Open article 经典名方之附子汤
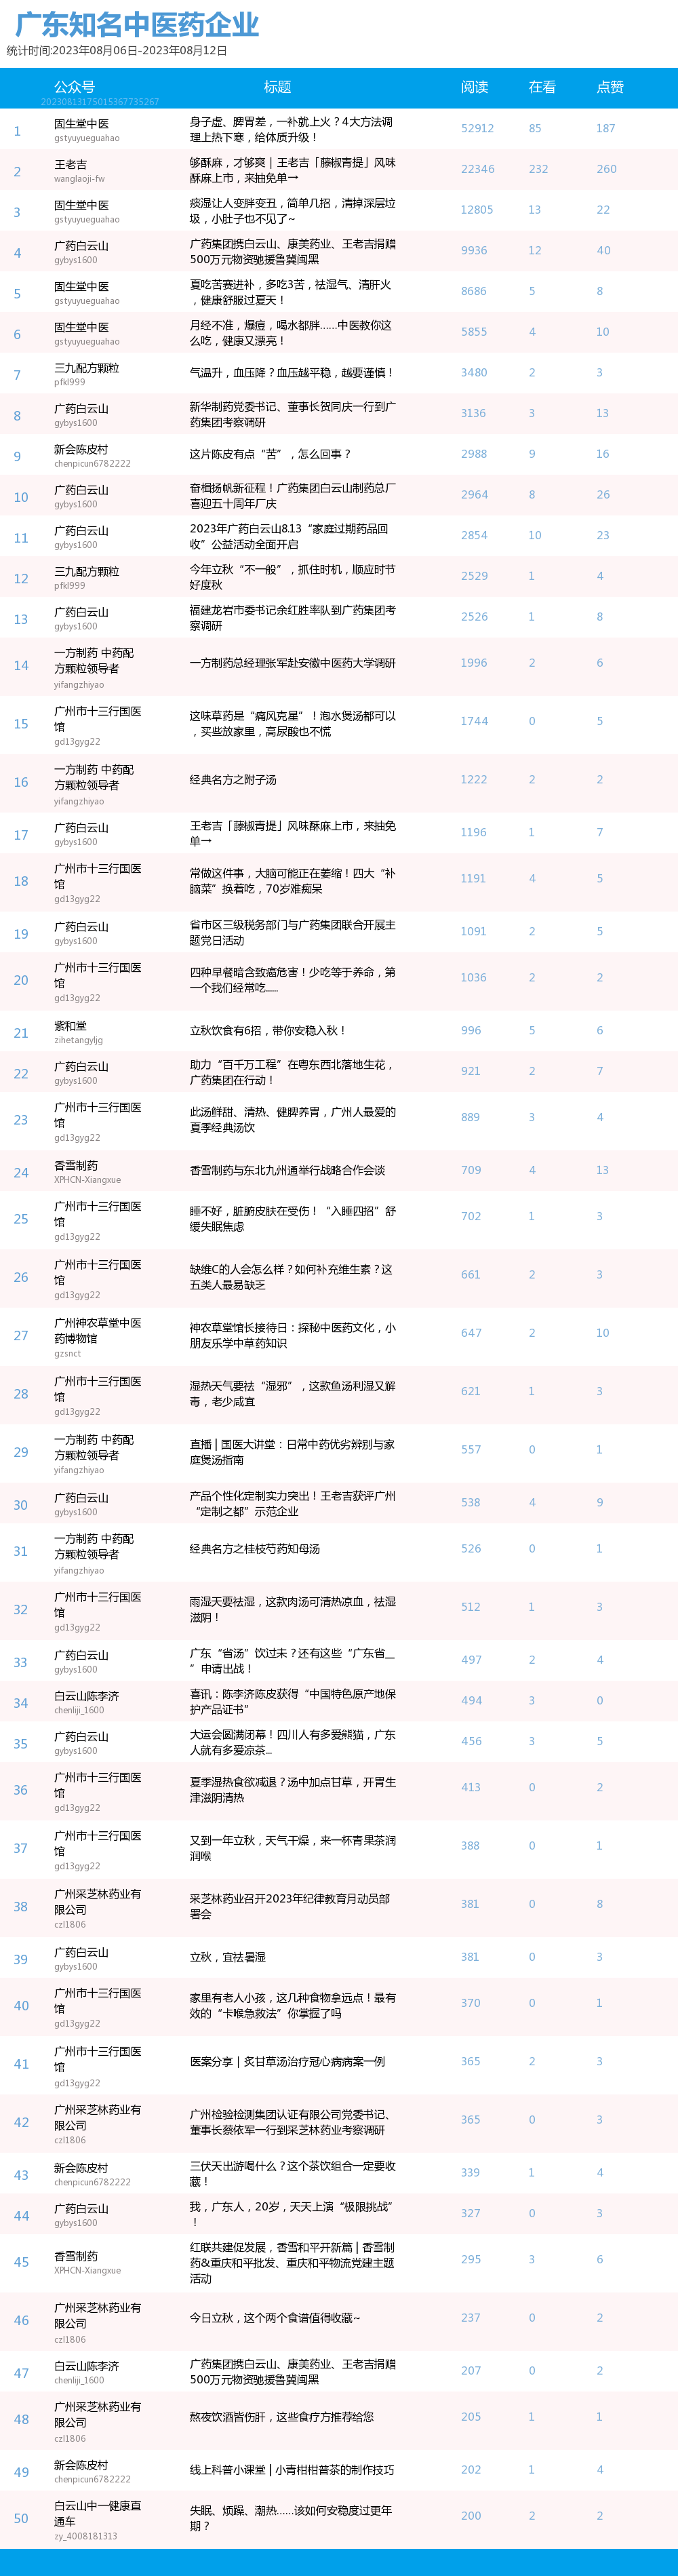The width and height of the screenshot is (678, 2576). (x=233, y=780)
